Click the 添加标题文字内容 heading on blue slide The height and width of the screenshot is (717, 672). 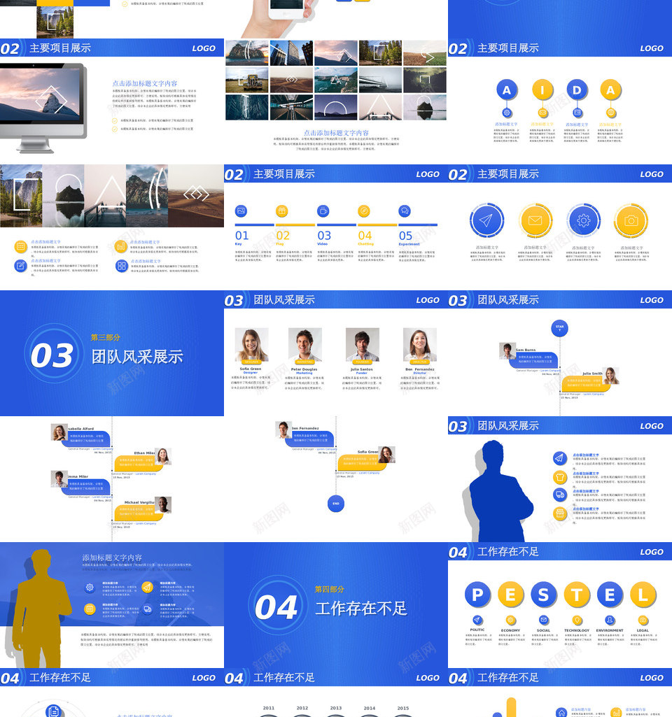[112, 558]
